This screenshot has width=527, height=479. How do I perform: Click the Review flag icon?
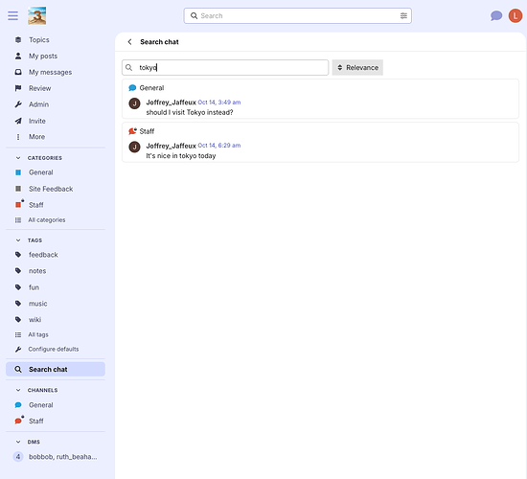18,88
